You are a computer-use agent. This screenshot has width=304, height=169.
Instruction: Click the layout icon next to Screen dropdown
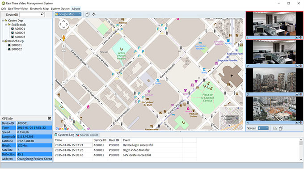274,128
